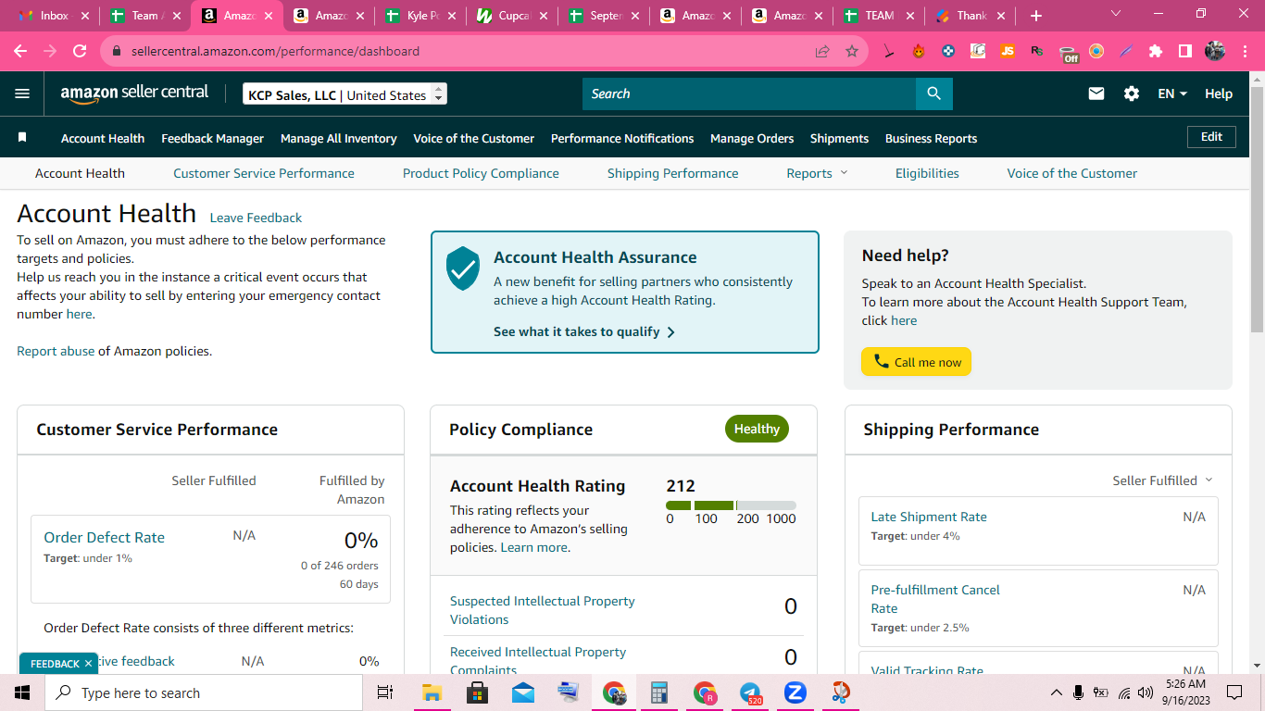
Task: Open the Report abuse link
Action: pyautogui.click(x=56, y=351)
